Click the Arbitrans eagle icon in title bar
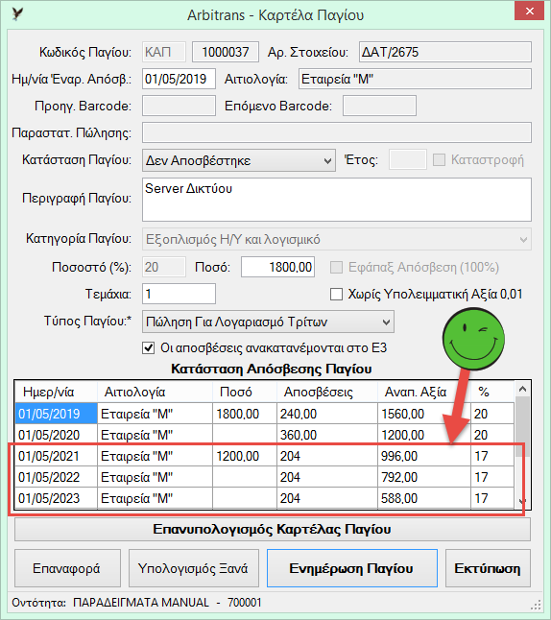 click(17, 14)
